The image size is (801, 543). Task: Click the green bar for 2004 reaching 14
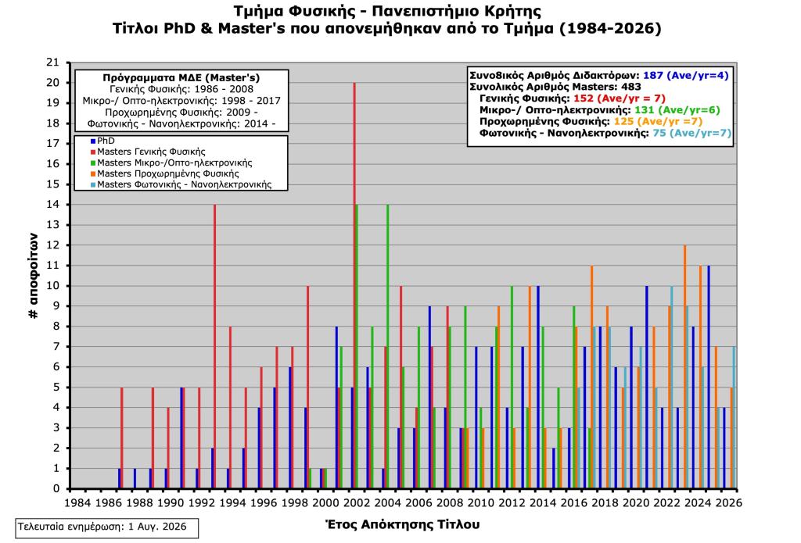[x=388, y=347]
